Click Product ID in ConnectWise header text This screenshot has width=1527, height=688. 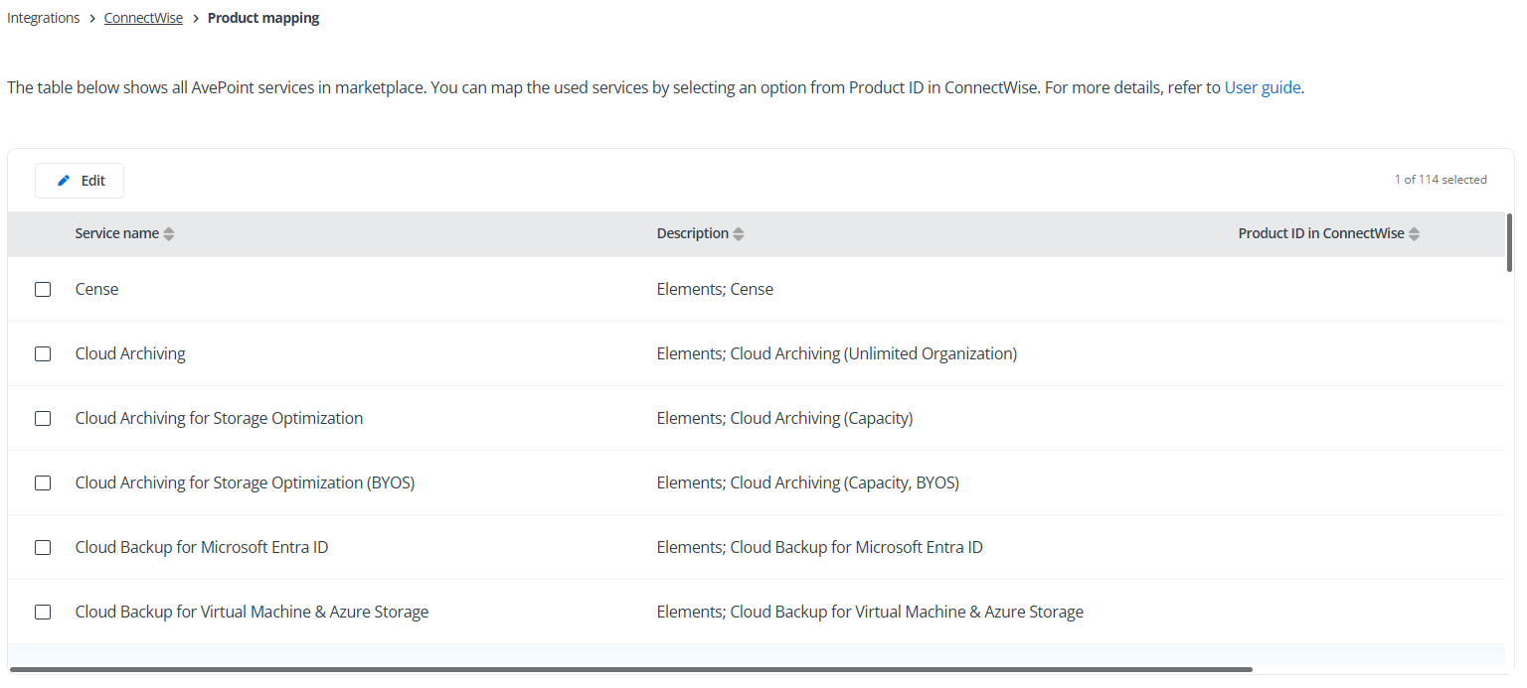(1320, 234)
